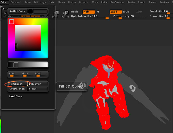Click the FillObject button
This screenshot has width=173, height=133.
click(18, 84)
